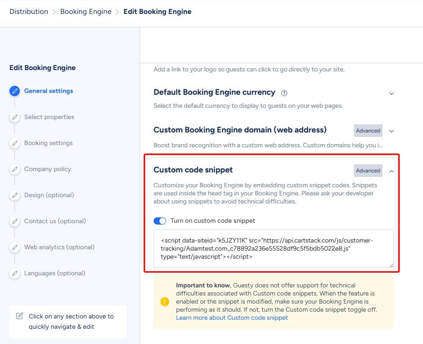The width and height of the screenshot is (423, 344).
Task: Click the Web analytics (optional) pencil icon
Action: (x=14, y=247)
